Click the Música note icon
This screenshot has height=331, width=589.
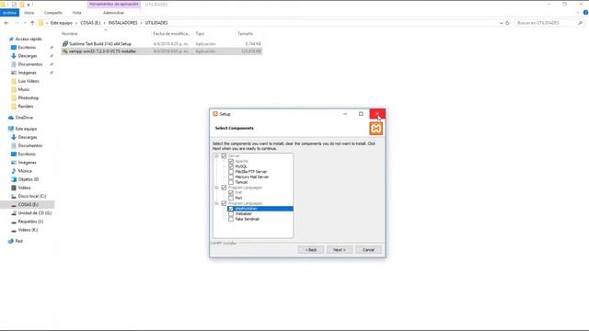pos(14,171)
